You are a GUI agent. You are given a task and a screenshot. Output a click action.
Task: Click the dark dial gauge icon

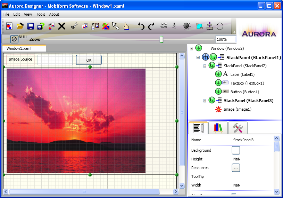187,26
